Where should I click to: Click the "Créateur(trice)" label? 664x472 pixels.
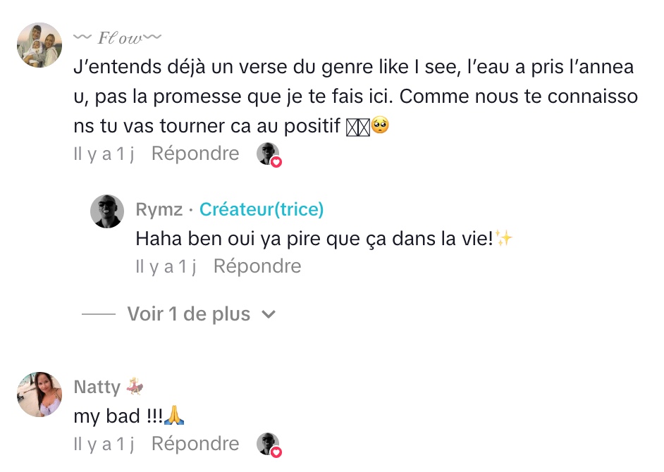click(x=262, y=209)
